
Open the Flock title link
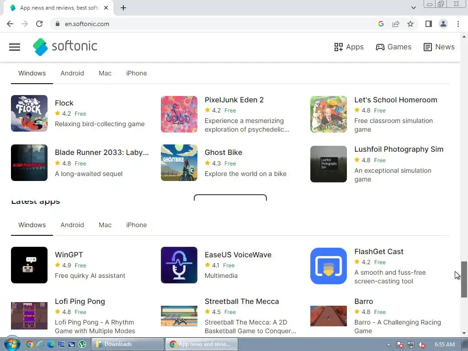tap(64, 103)
